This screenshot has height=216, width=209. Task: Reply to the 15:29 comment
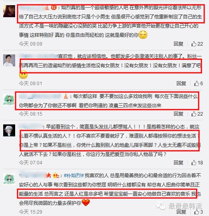[x=181, y=212]
